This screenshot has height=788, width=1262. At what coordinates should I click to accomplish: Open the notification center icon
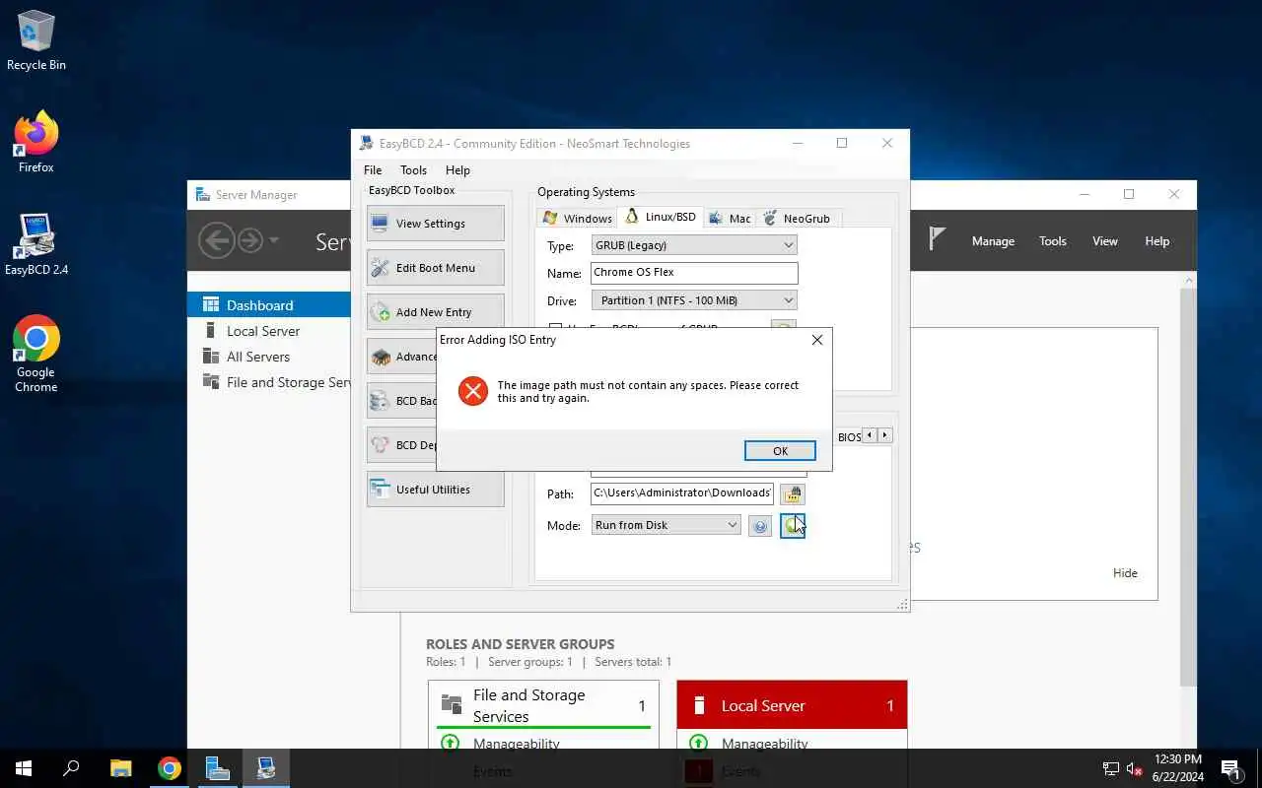click(1230, 768)
